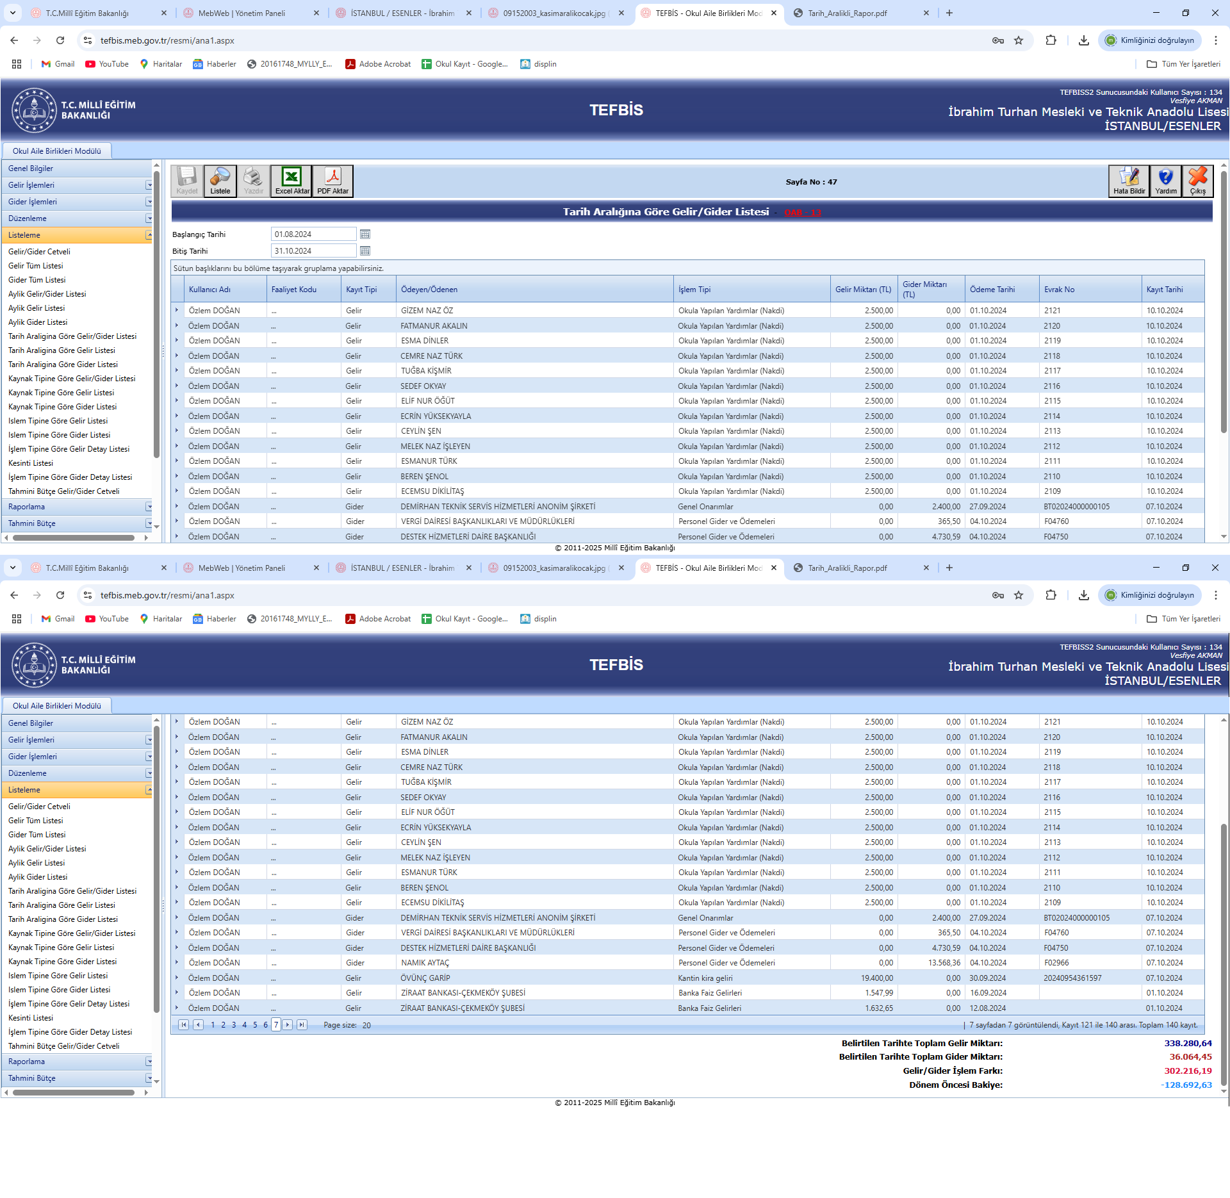Expand the GİZEM NAZ ÖZ row details
The width and height of the screenshot is (1230, 1198).
177,310
